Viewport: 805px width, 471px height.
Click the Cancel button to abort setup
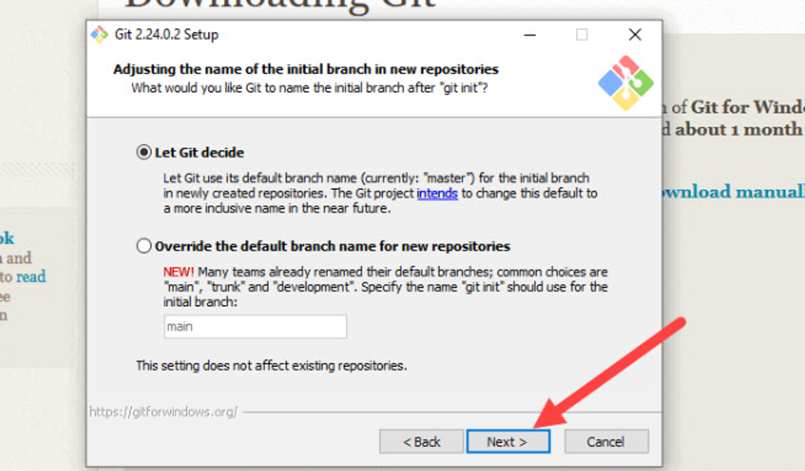(605, 441)
